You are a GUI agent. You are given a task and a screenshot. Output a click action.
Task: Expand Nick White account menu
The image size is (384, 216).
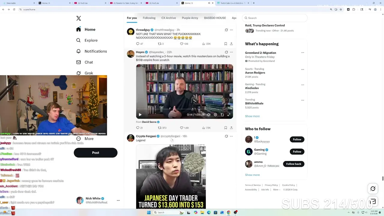[x=118, y=200]
